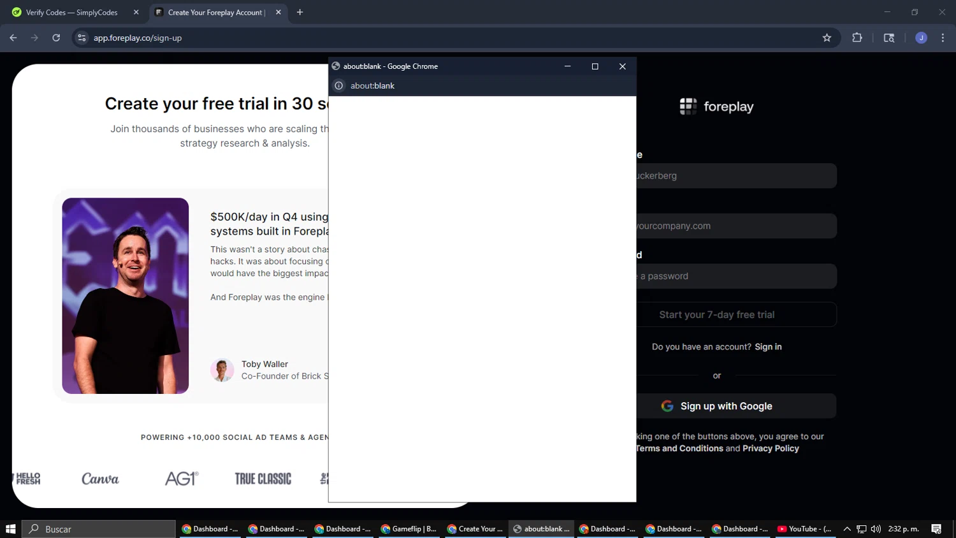Viewport: 956px width, 538px height.
Task: Maximize the about:blank popup window
Action: point(595,66)
